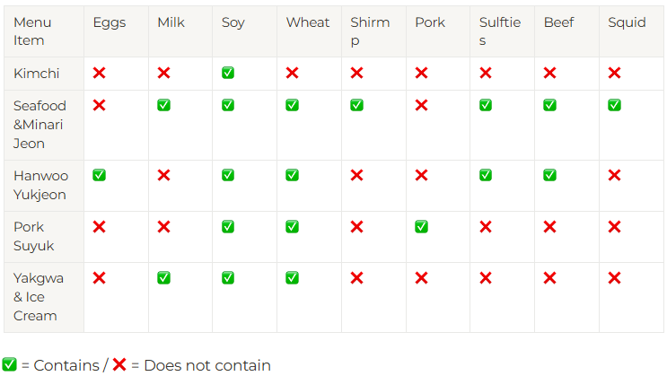Click the Hanwoo Yukjeon Eggs checkmark
The image size is (667, 376).
point(99,175)
